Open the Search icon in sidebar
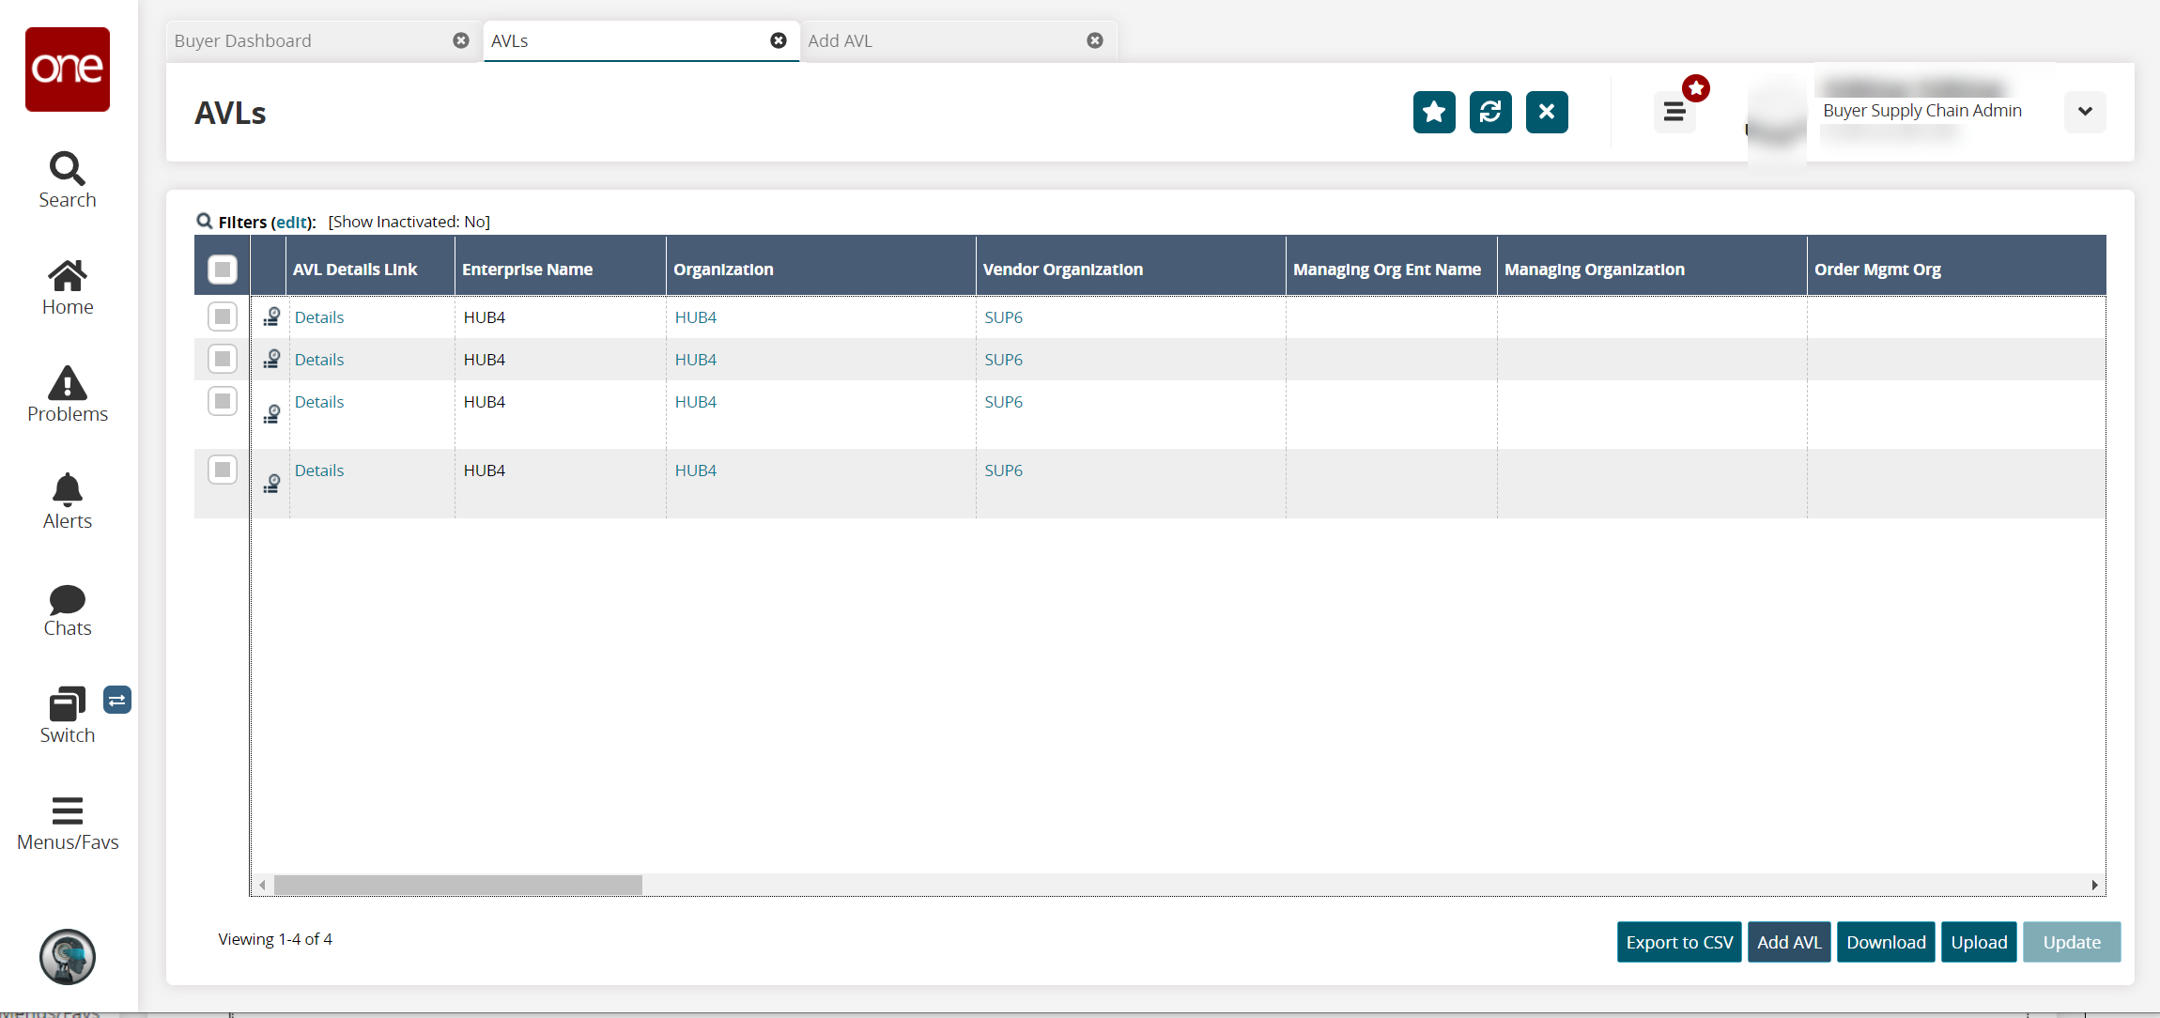Viewport: 2160px width, 1018px height. point(67,179)
